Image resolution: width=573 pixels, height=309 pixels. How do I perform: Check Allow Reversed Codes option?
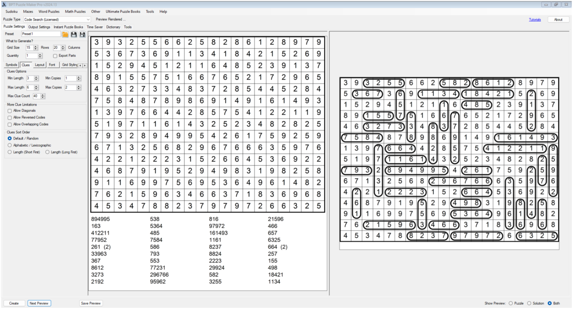coord(10,117)
